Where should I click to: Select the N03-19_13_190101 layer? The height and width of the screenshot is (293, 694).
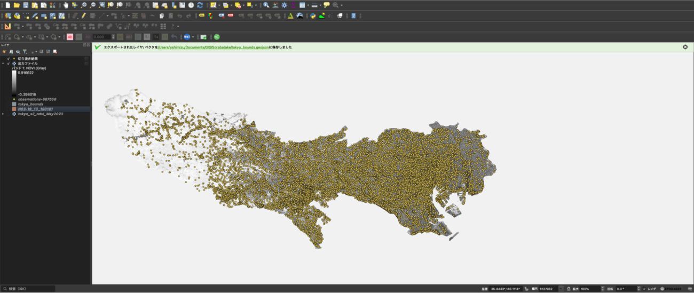click(x=35, y=109)
